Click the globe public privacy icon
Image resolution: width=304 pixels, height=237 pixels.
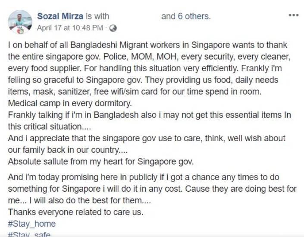click(113, 28)
